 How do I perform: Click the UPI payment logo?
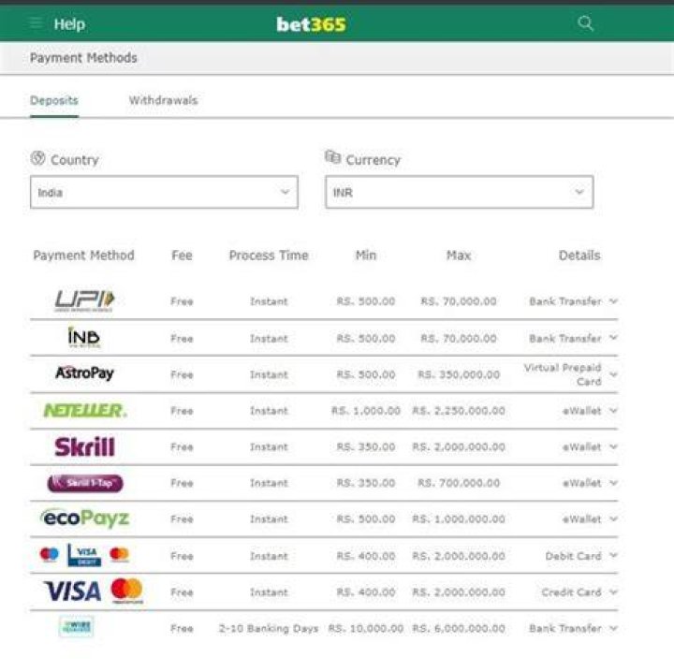click(x=84, y=300)
